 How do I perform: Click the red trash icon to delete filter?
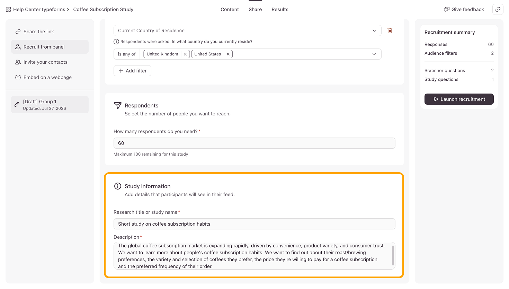tap(390, 30)
